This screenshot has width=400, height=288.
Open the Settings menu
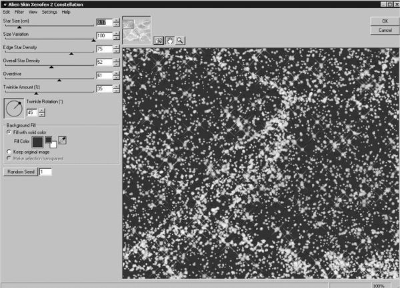[x=49, y=12]
